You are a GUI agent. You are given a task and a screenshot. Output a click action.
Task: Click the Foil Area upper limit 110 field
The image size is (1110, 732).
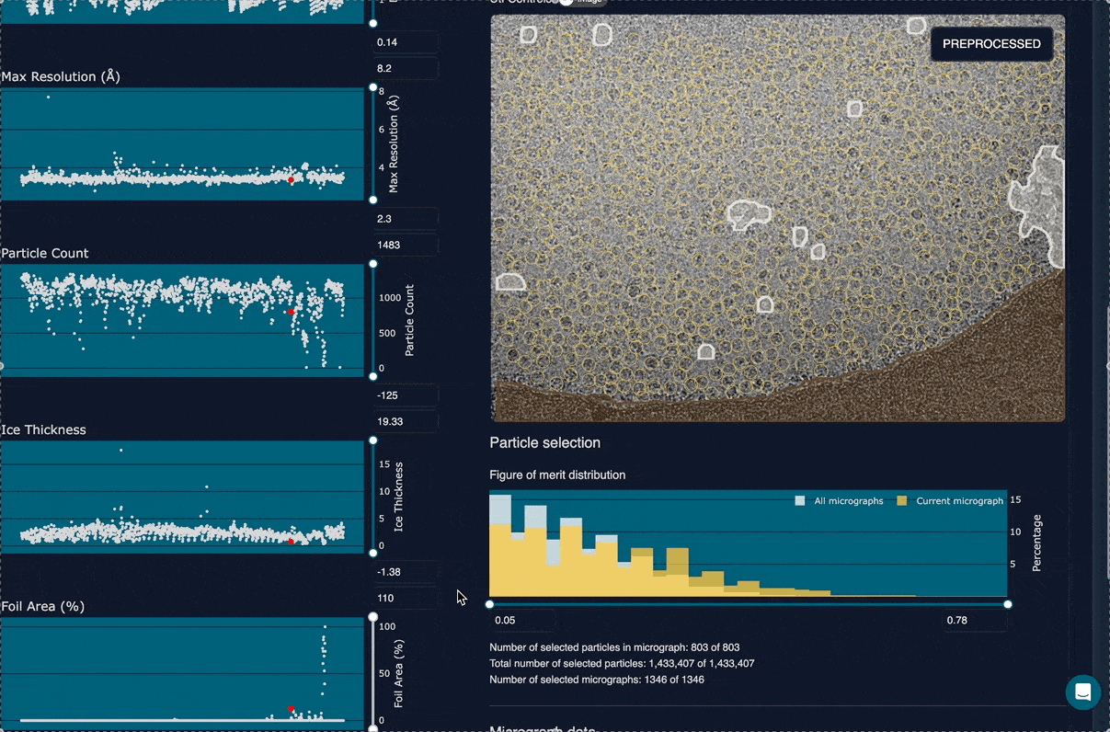pos(405,599)
